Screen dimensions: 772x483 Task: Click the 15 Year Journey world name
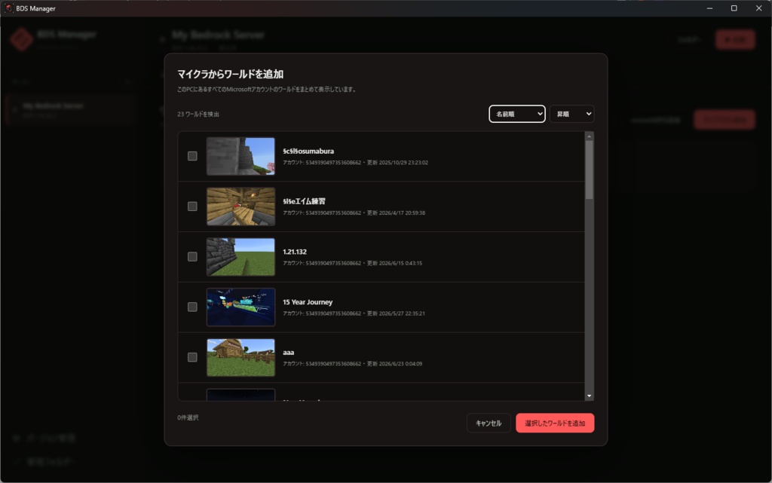pyautogui.click(x=308, y=302)
